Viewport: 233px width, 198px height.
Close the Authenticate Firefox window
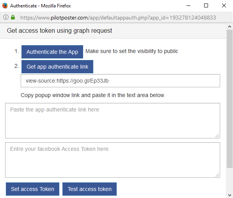coord(224,5)
